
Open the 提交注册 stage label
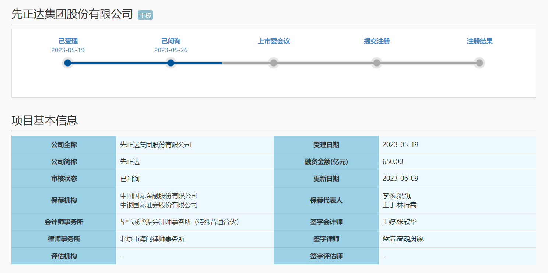coord(376,41)
